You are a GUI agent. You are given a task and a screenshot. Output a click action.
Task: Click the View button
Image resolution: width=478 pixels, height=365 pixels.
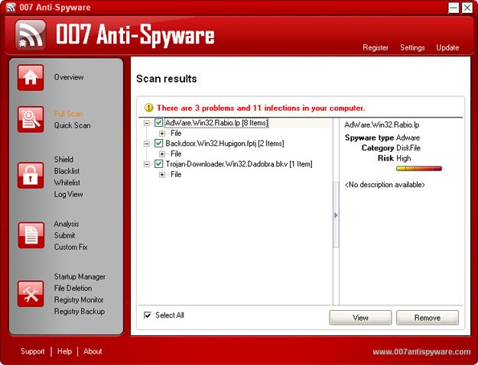tap(360, 318)
